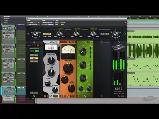This screenshot has height=119, width=159.
Task: Turn the orange module THRESHOLD knob
Action: [x=68, y=68]
